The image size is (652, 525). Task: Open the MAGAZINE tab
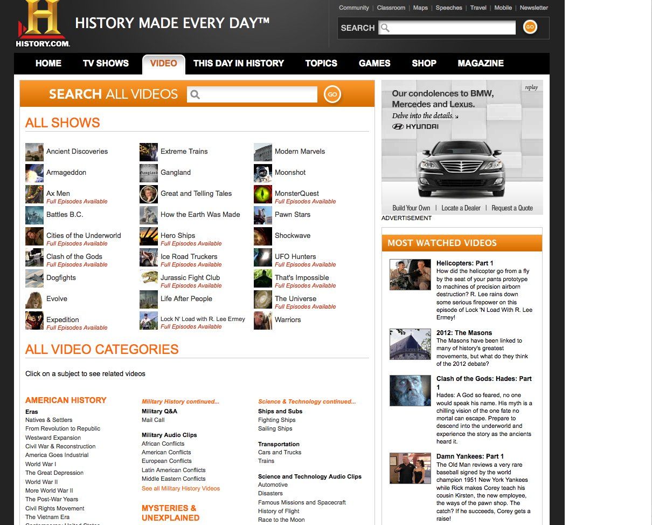pyautogui.click(x=481, y=63)
